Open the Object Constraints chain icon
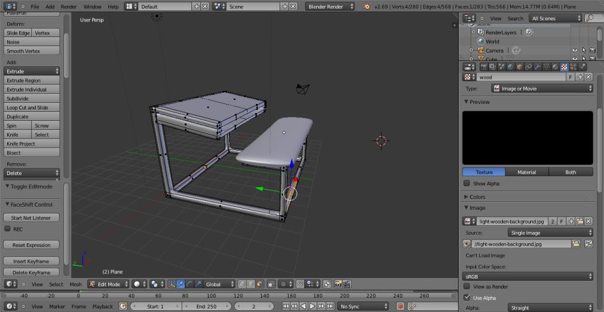 [529, 67]
